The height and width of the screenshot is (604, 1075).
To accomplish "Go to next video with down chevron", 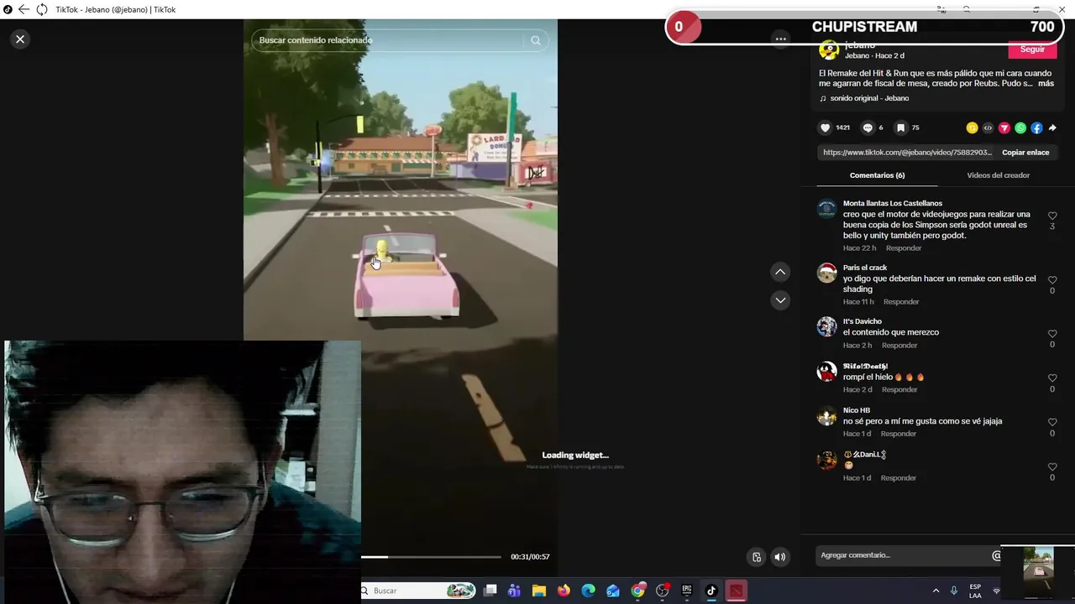I will (x=780, y=300).
